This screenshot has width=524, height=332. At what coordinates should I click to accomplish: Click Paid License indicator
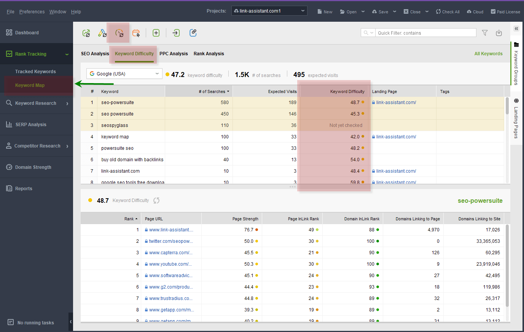click(x=505, y=12)
